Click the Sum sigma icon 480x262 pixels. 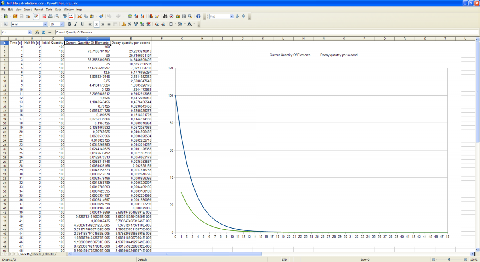coord(44,32)
